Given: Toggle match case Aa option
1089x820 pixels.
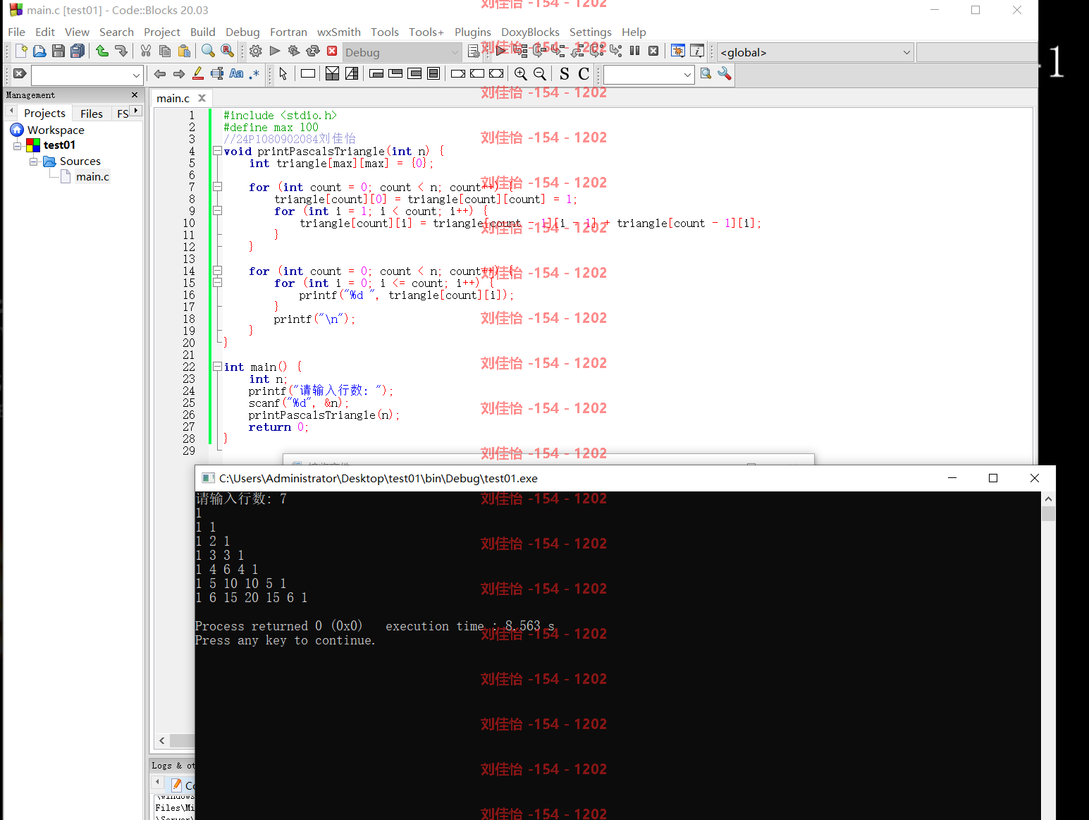Looking at the screenshot, I should click(x=236, y=73).
